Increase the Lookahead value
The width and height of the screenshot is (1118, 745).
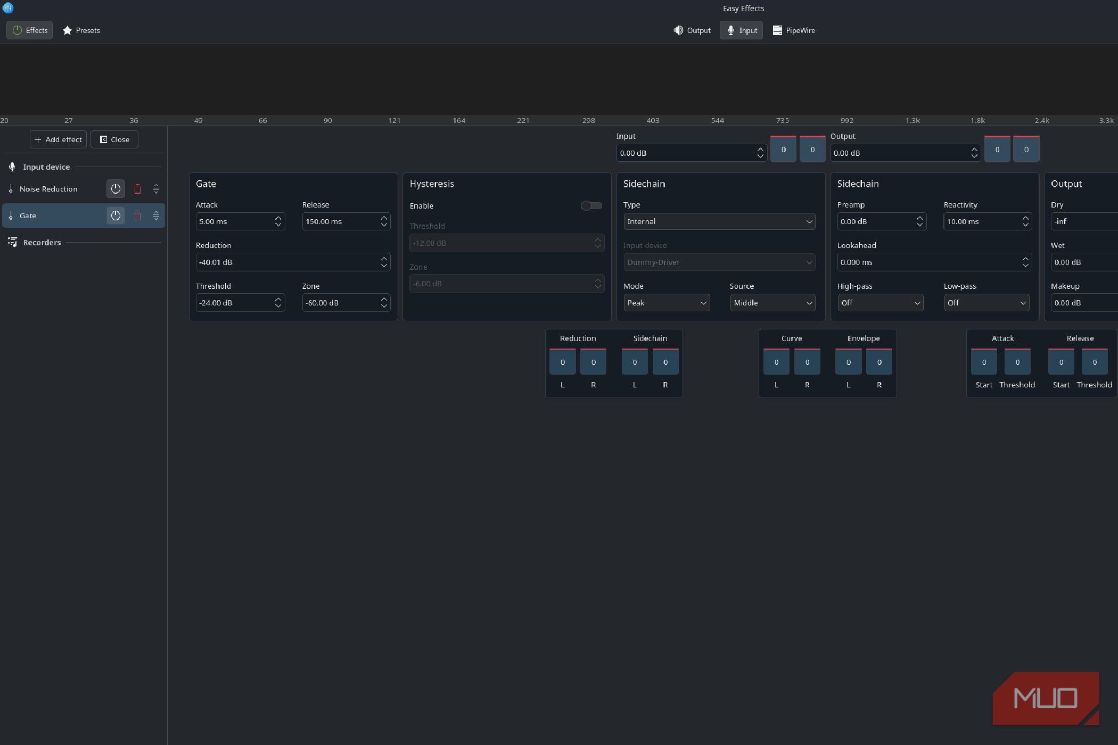coord(1025,259)
